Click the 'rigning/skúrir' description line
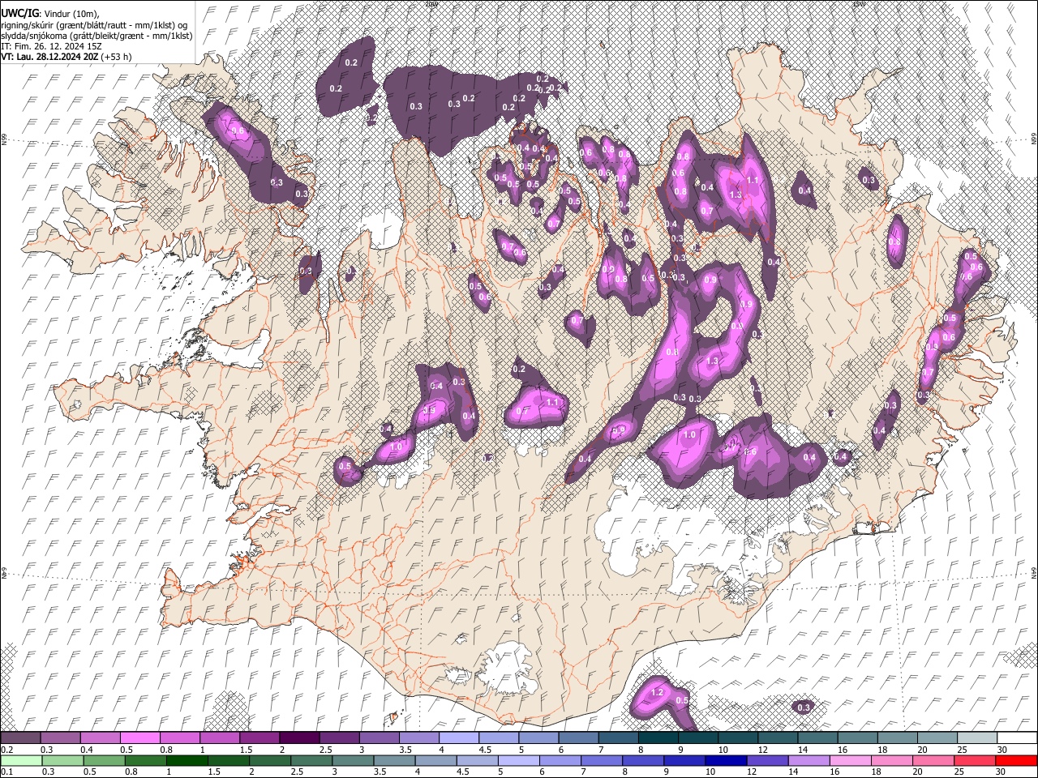Screen dimensions: 1038x778 point(96,24)
